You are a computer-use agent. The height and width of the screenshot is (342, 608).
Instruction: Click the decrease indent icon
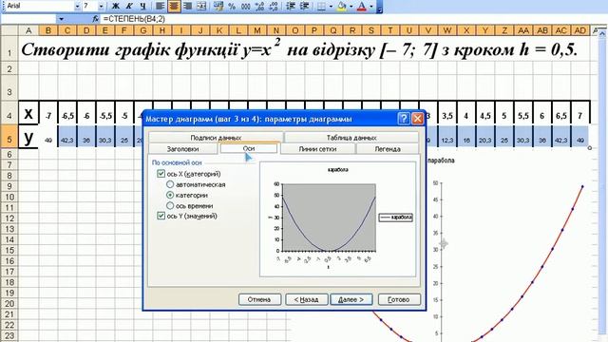coord(291,7)
